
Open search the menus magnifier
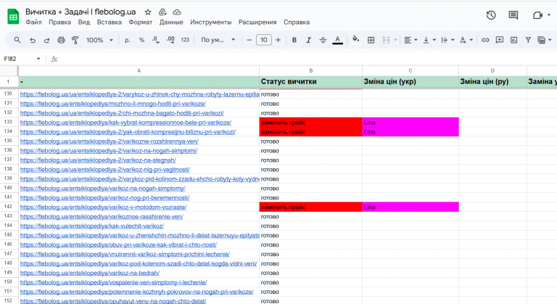[17, 40]
